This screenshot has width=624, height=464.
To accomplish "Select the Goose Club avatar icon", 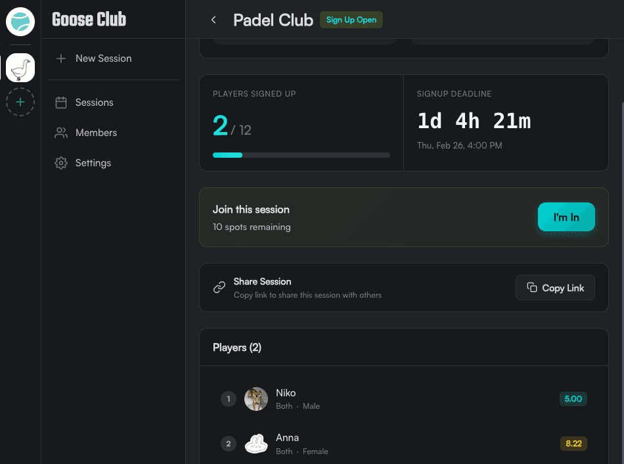I will [20, 68].
